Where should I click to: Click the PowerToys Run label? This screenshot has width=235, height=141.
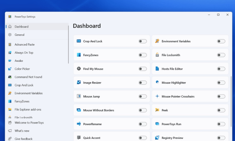click(x=172, y=124)
